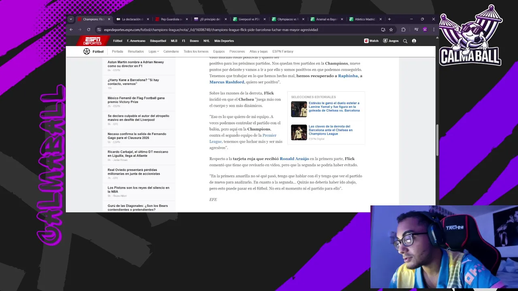Open the NHL menu item

206,41
